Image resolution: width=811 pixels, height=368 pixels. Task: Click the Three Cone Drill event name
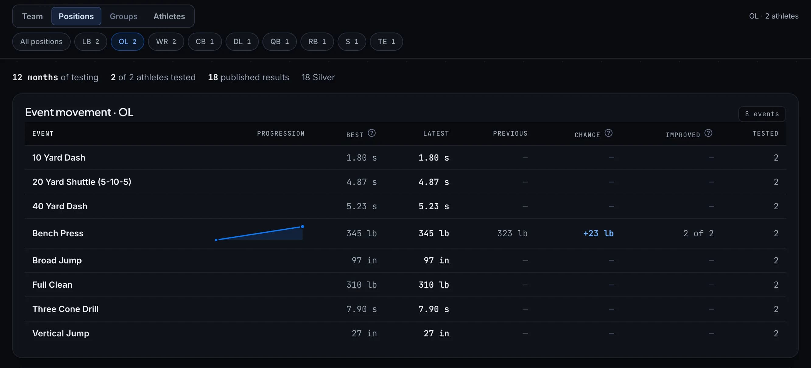[x=65, y=309]
